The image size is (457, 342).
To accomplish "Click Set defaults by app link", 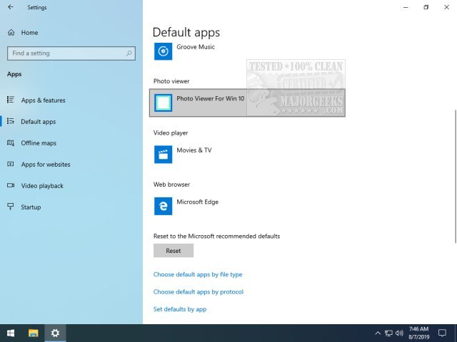I will click(x=180, y=309).
